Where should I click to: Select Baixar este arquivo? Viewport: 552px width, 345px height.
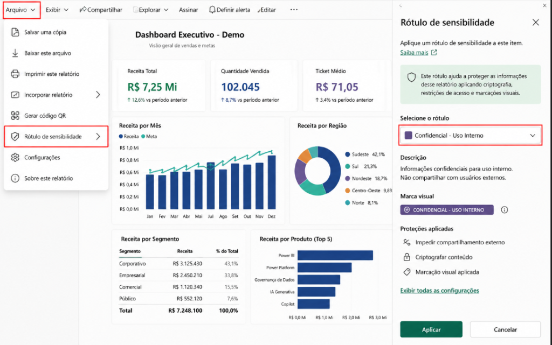(56, 53)
